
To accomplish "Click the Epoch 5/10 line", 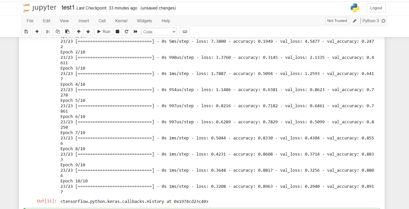I will (x=73, y=101).
